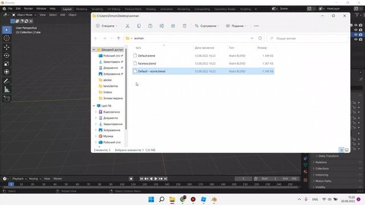Select the Move tool in Blender toolbar
This screenshot has width=365, height=205.
tap(6, 47)
